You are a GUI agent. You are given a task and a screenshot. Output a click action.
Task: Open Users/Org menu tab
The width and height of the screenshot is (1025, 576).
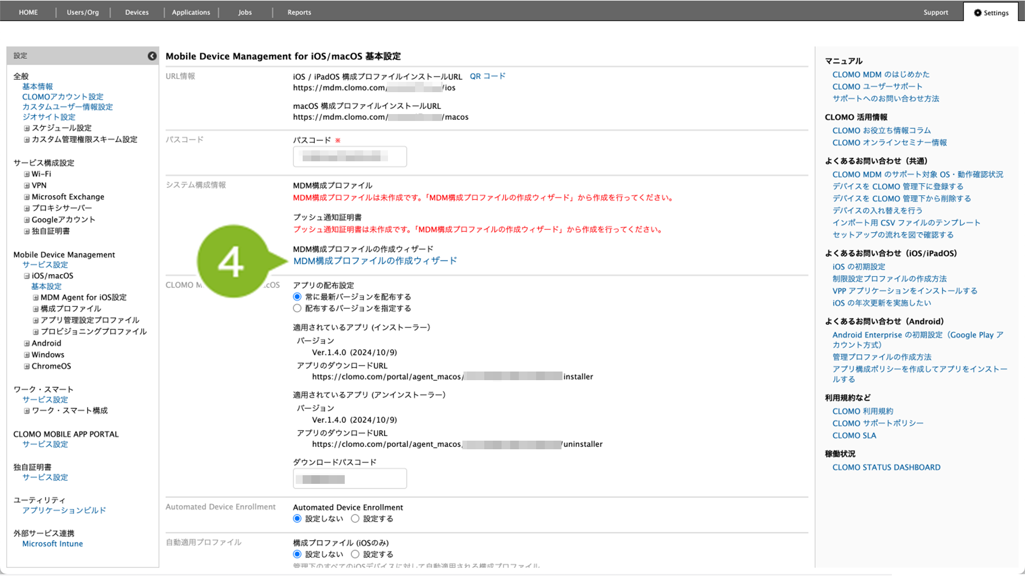click(82, 12)
